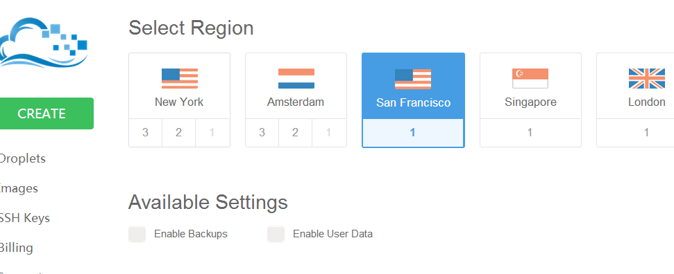Choose New York datacenter 2
The image size is (674, 274).
[x=179, y=132]
